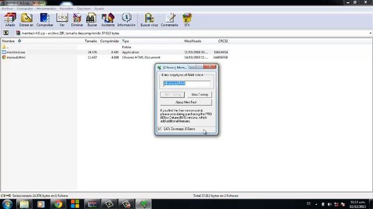Image resolution: width=373 pixels, height=209 pixels.
Task: Click the Comprobar toolbar icon
Action: coord(45,20)
